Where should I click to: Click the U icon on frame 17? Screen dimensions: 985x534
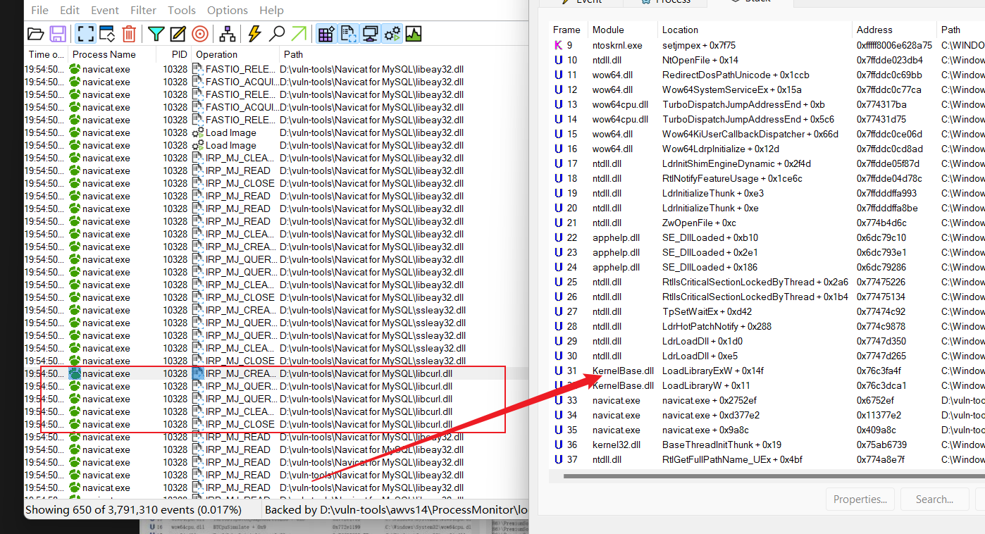(559, 163)
